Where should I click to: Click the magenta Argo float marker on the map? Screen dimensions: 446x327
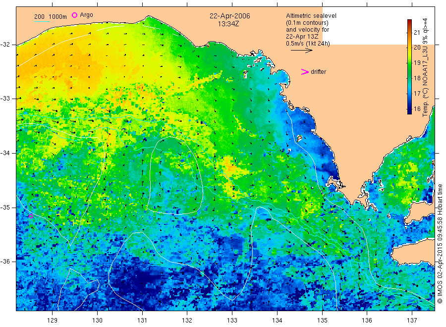pyautogui.click(x=31, y=217)
